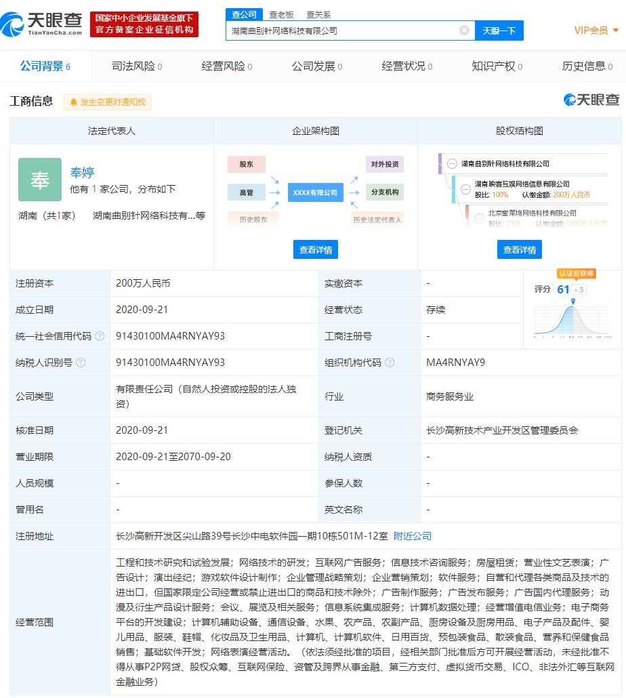The image size is (626, 698).
Task: Click the 对外投资 box in the structure diagram
Action: (385, 164)
